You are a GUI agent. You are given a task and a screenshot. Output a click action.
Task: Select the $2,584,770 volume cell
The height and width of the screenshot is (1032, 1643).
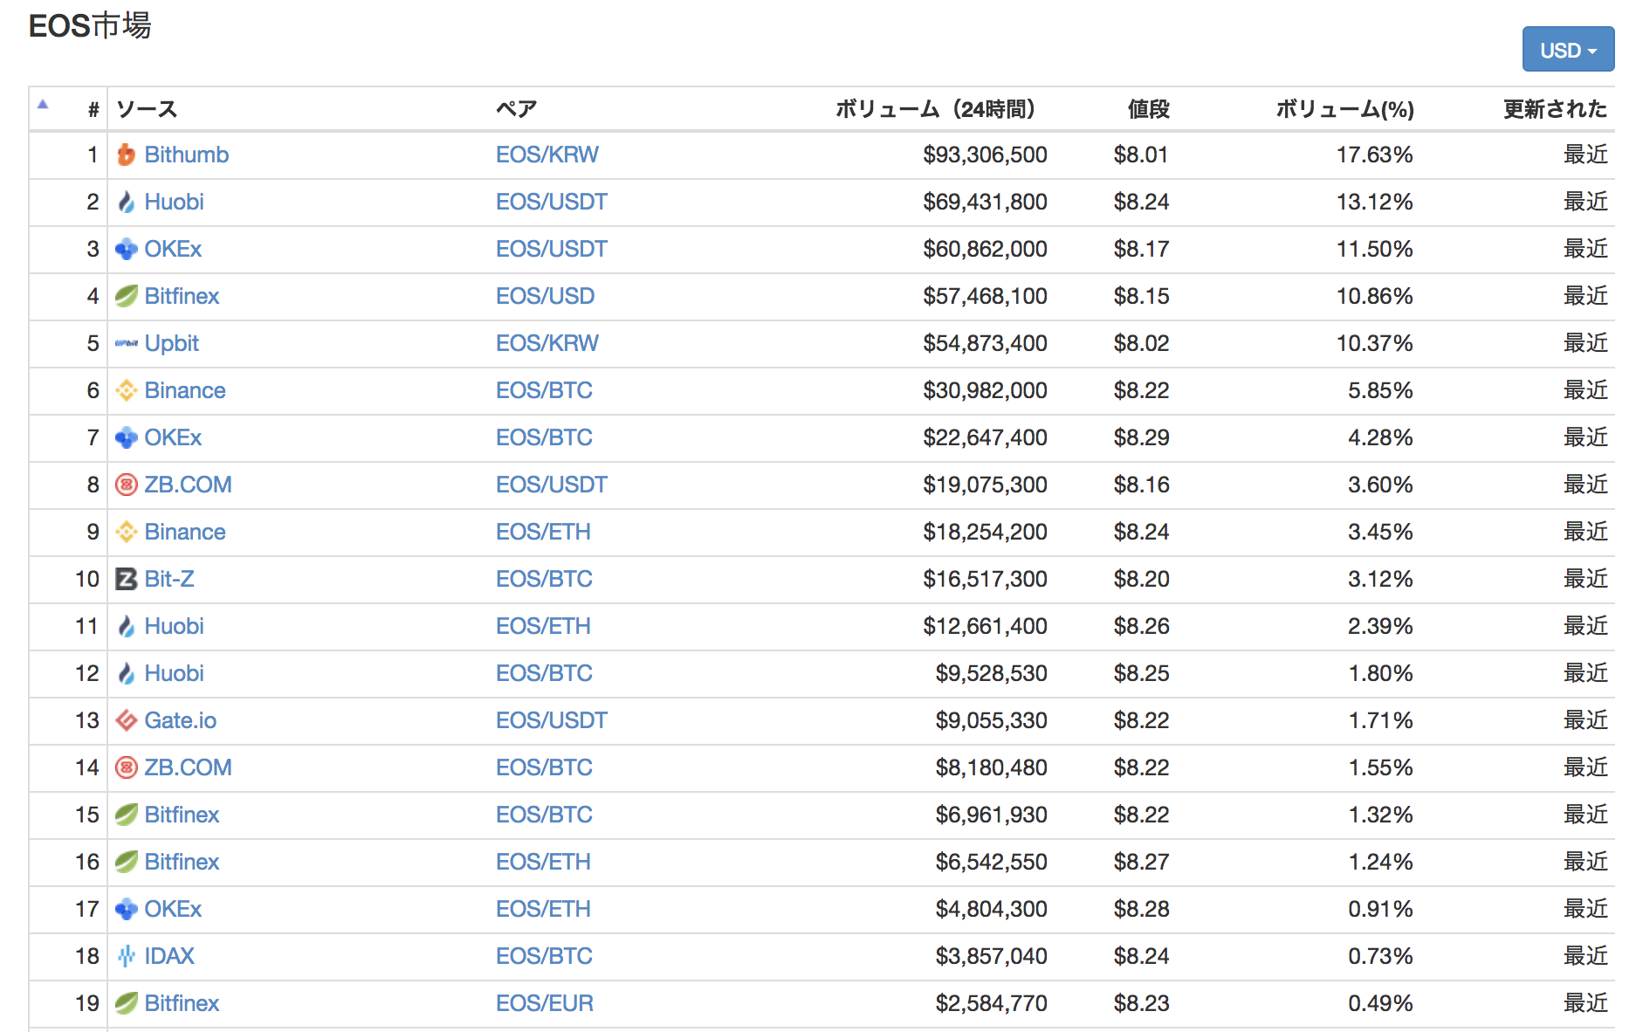pyautogui.click(x=991, y=1003)
